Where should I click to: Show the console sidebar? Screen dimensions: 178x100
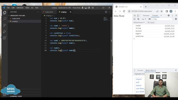[x=135, y=19]
